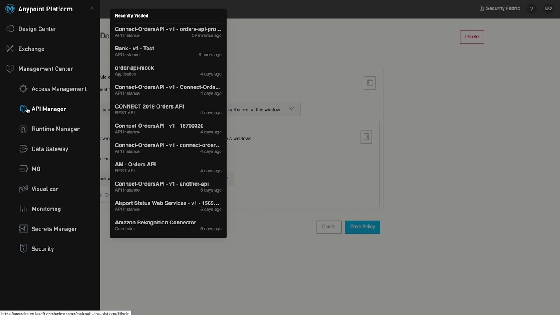Open recently visited order-api-mock application

168,70
